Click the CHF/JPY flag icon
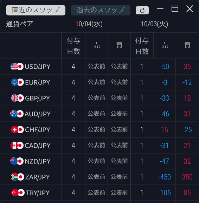 (17, 130)
